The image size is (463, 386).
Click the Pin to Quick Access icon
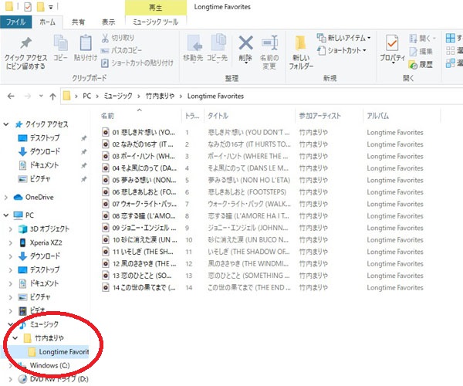pyautogui.click(x=26, y=42)
